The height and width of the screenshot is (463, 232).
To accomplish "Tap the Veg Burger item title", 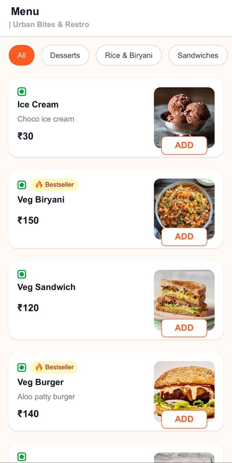I will click(40, 382).
